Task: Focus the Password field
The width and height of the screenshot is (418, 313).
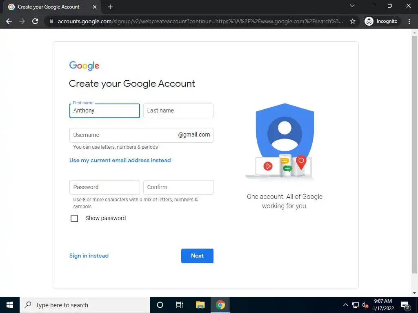Action: (104, 187)
